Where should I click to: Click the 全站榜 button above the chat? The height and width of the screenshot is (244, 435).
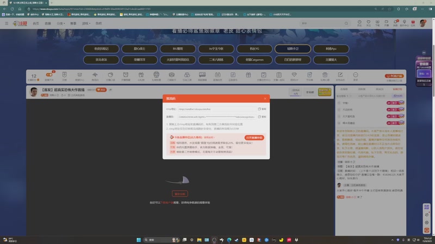click(310, 92)
